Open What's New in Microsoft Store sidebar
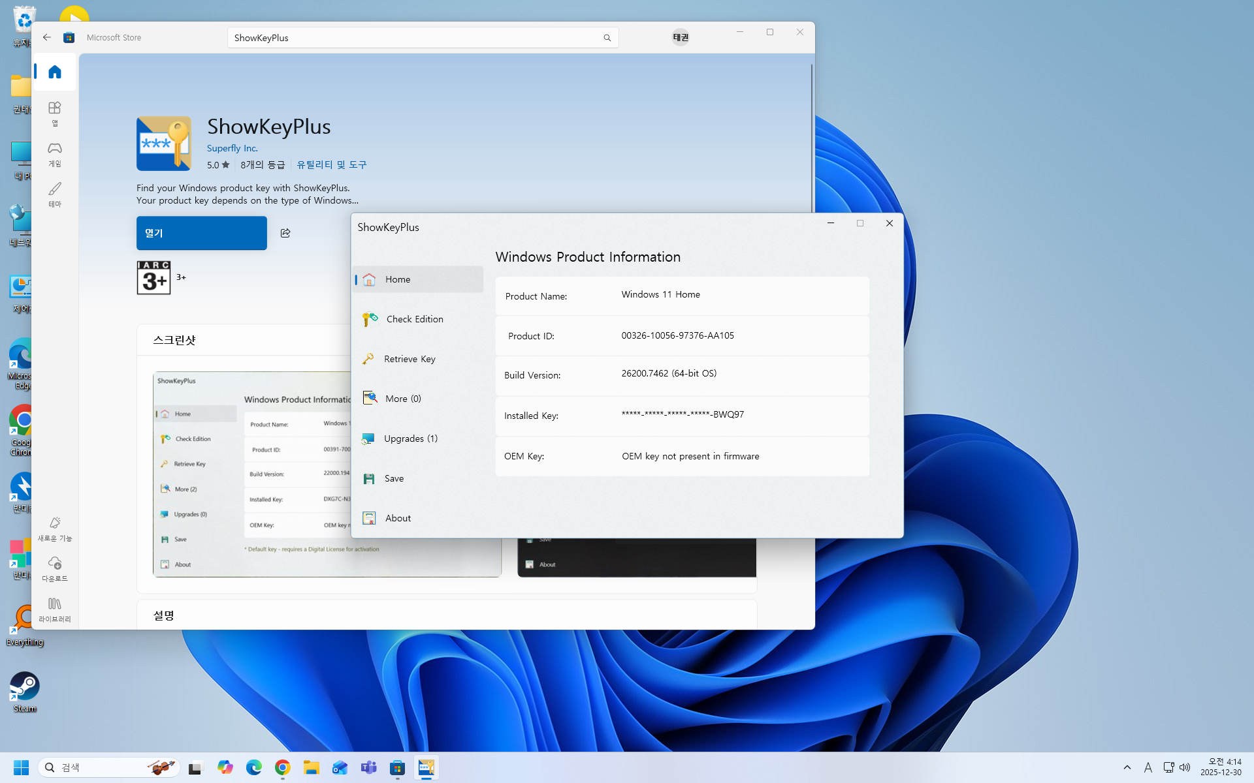The width and height of the screenshot is (1254, 783). pyautogui.click(x=55, y=529)
